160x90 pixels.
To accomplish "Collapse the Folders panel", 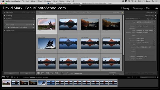I will point(5,19).
